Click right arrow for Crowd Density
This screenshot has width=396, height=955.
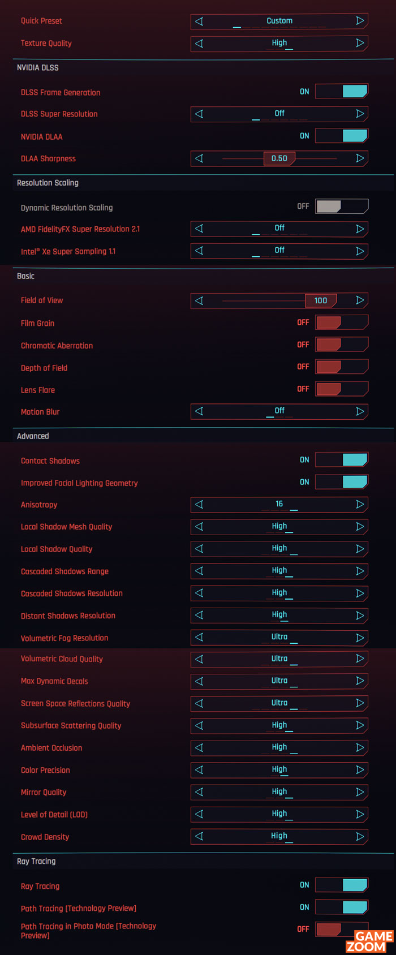[x=360, y=836]
